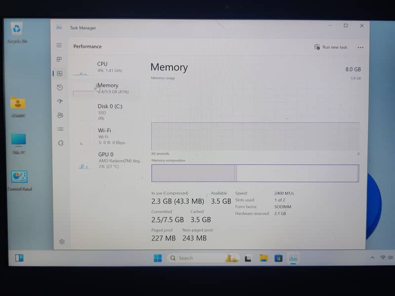This screenshot has height=296, width=395.
Task: Open Task Manager settings gear
Action: (62, 242)
